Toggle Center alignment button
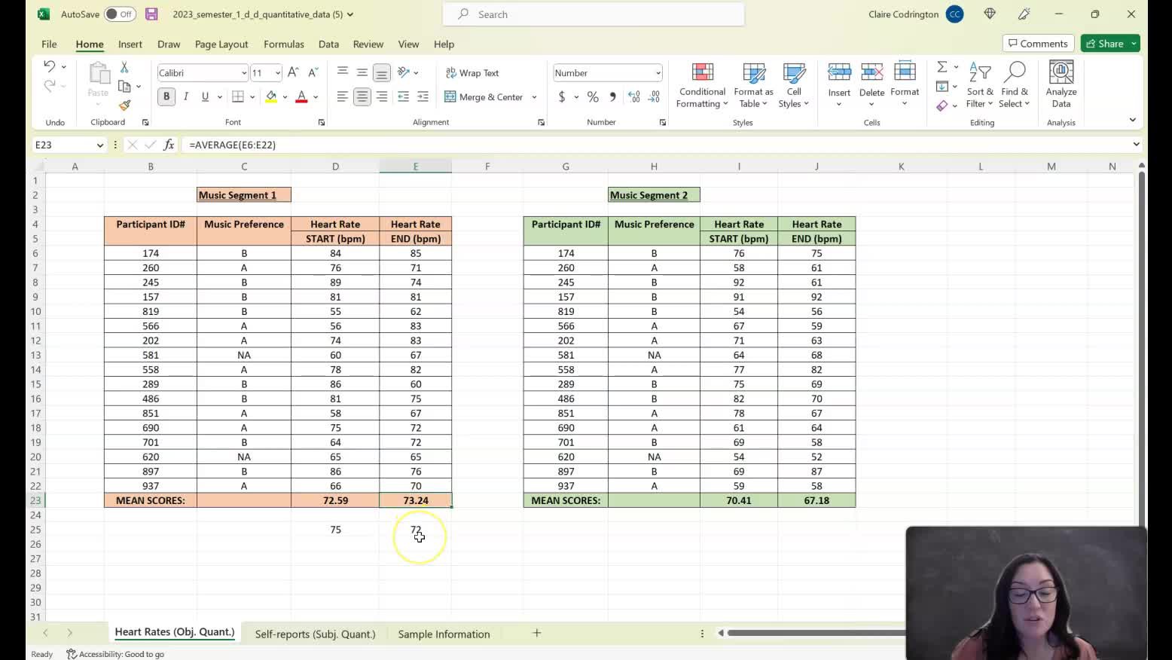The height and width of the screenshot is (660, 1172). (x=362, y=96)
